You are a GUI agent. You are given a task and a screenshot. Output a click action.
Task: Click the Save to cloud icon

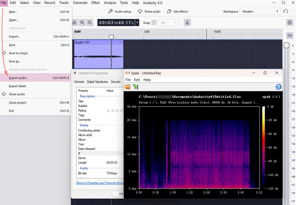[4, 53]
